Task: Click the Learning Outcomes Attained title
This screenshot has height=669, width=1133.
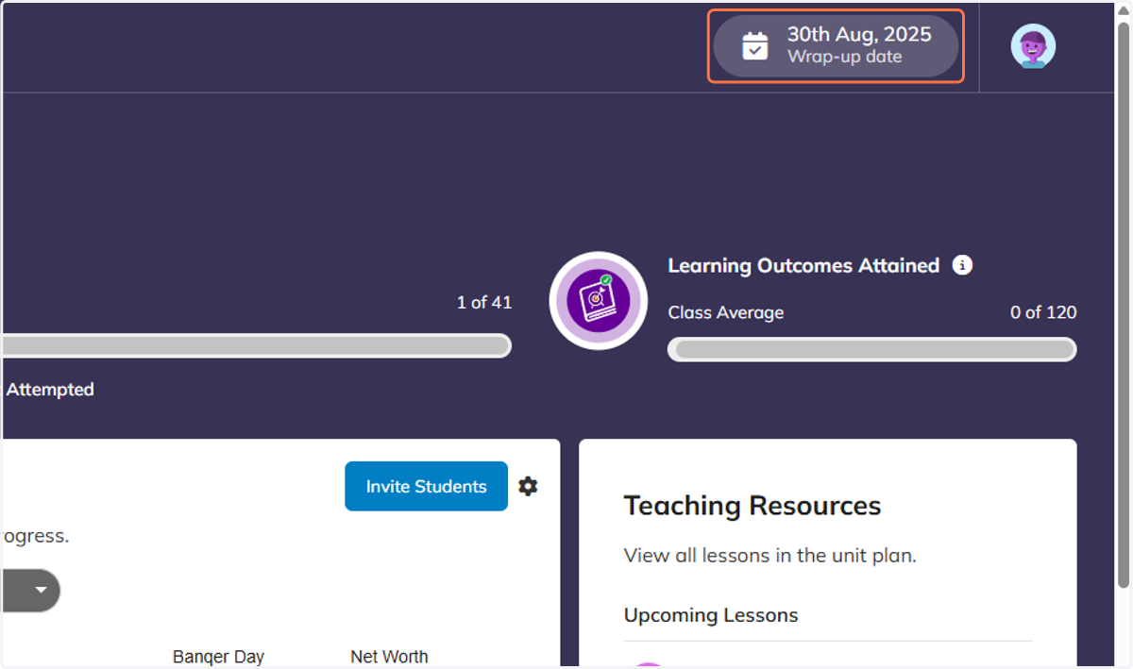Action: (803, 266)
